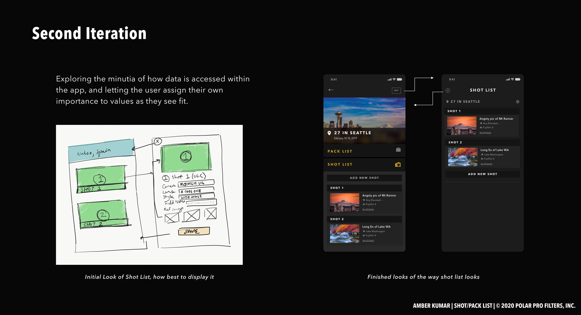Tap the back arrow in the left phone
The width and height of the screenshot is (581, 315).
pos(331,90)
